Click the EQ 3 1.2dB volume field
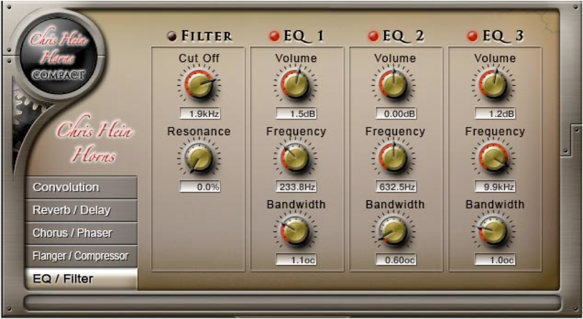This screenshot has width=583, height=319. pyautogui.click(x=496, y=114)
